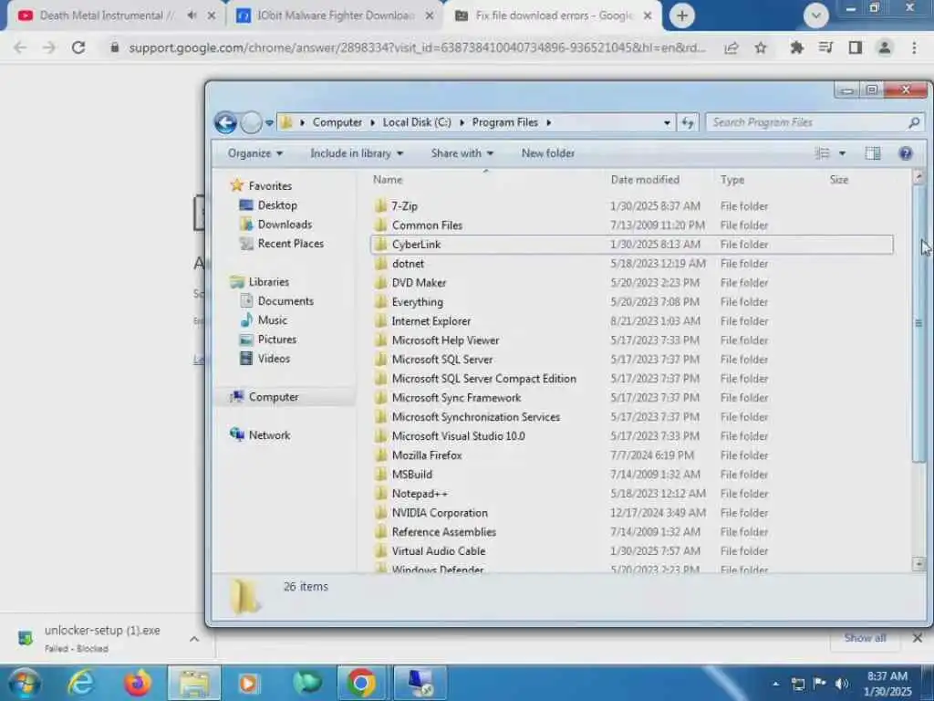Screen dimensions: 934x701
Task: Sort by the Size column header
Action: (839, 180)
